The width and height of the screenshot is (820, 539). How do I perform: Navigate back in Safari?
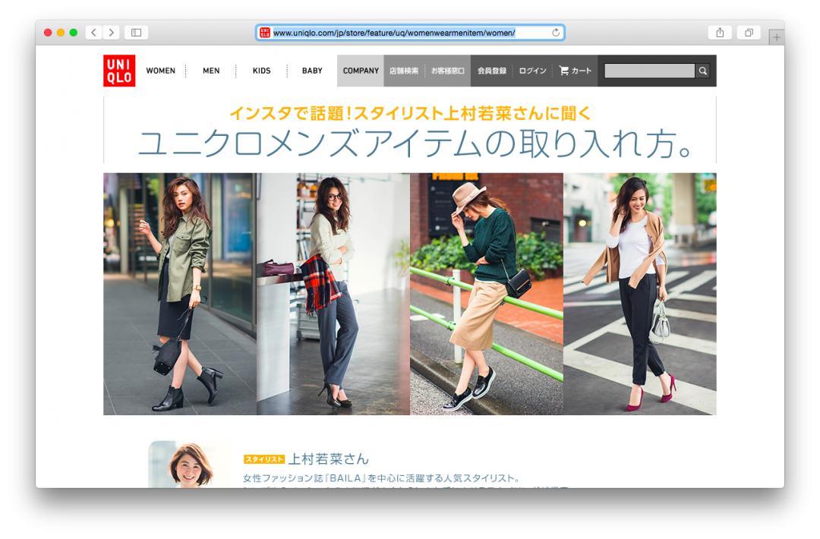[93, 33]
